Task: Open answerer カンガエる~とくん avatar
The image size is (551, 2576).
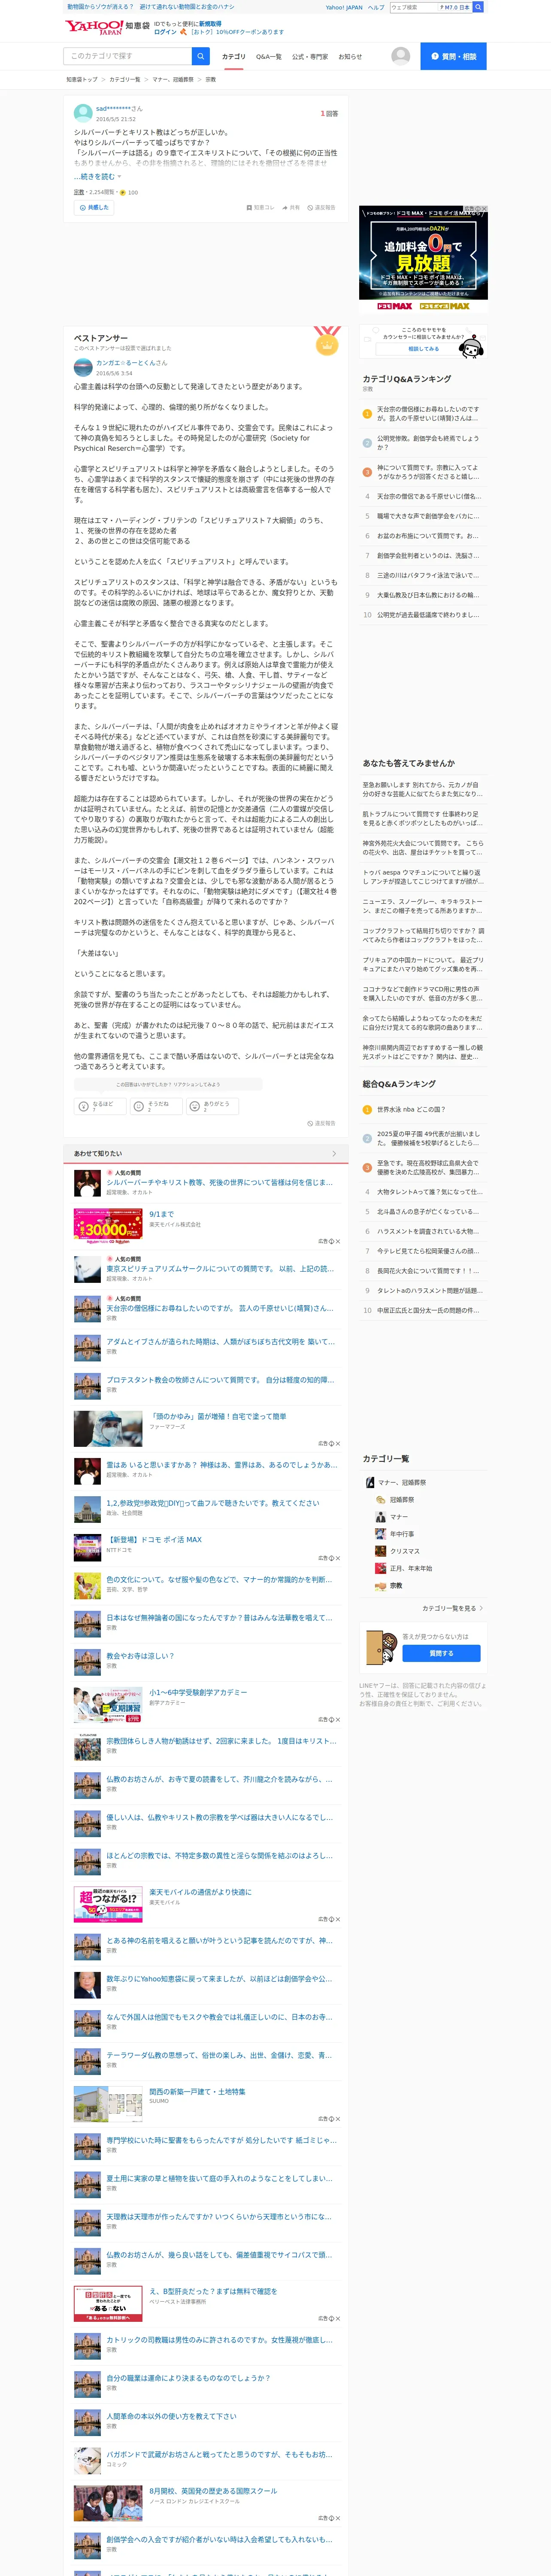Action: pyautogui.click(x=83, y=367)
